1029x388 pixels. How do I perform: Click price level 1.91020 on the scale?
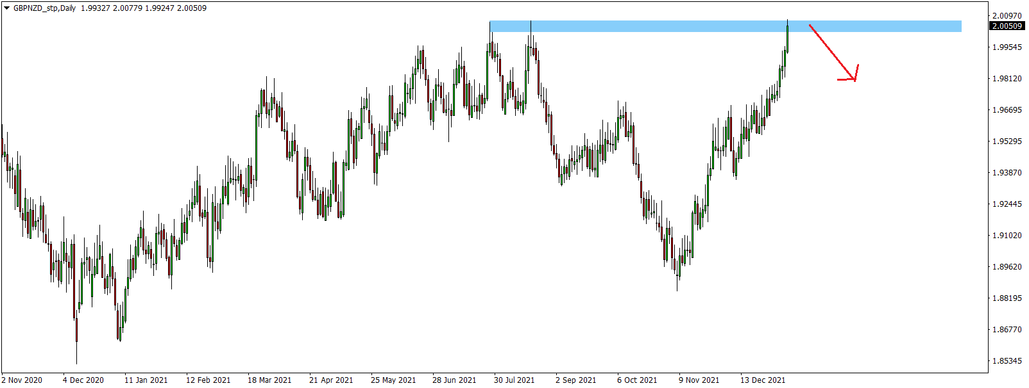(1007, 235)
